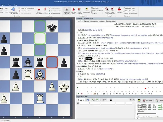This screenshot has height=122, width=163.
Task: Select the white king on h3
Action: (64, 86)
